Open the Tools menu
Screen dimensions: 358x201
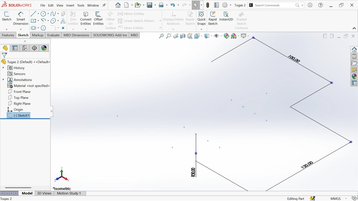(81, 5)
